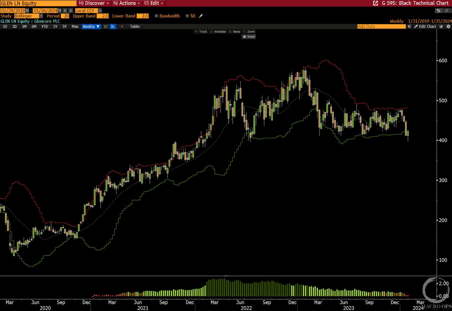Select the 5Y range

click(x=65, y=26)
